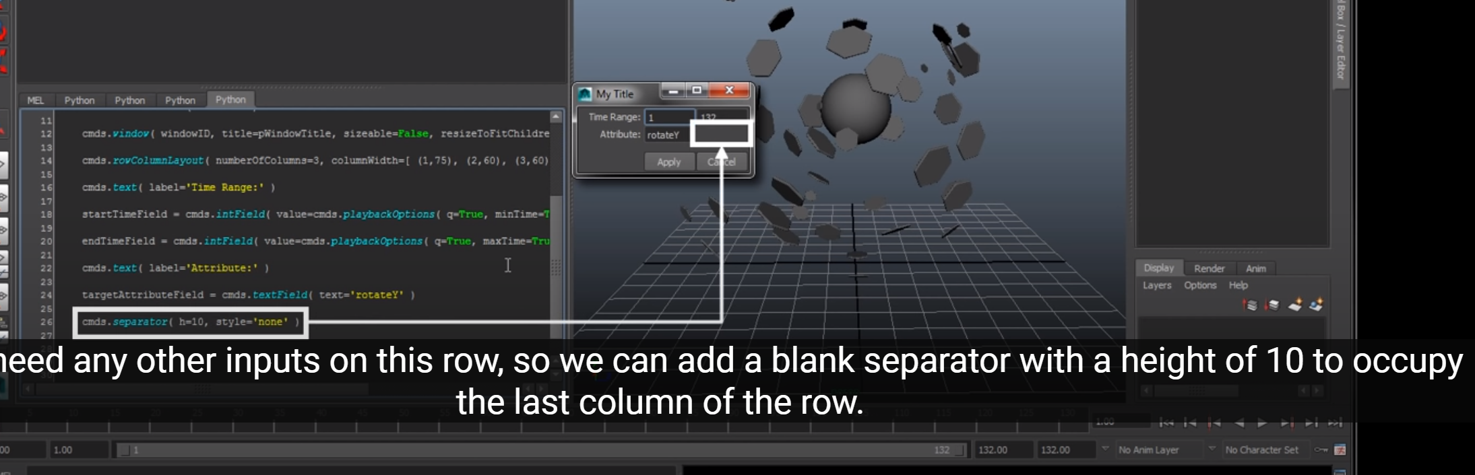Step forward one frame button
This screenshot has width=1475, height=475.
pyautogui.click(x=1311, y=423)
